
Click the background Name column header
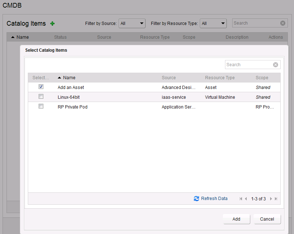(22, 37)
